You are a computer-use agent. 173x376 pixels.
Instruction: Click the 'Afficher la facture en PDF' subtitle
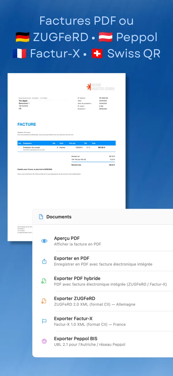click(78, 244)
